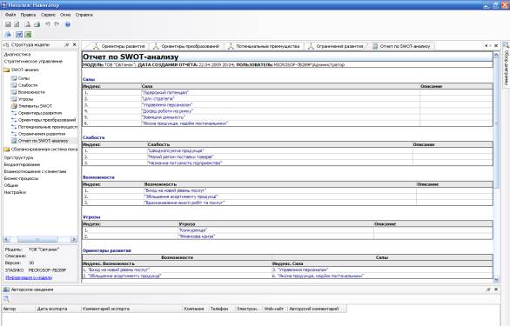Select Ориентиры преобразований tree item
The height and width of the screenshot is (326, 510).
pos(47,120)
